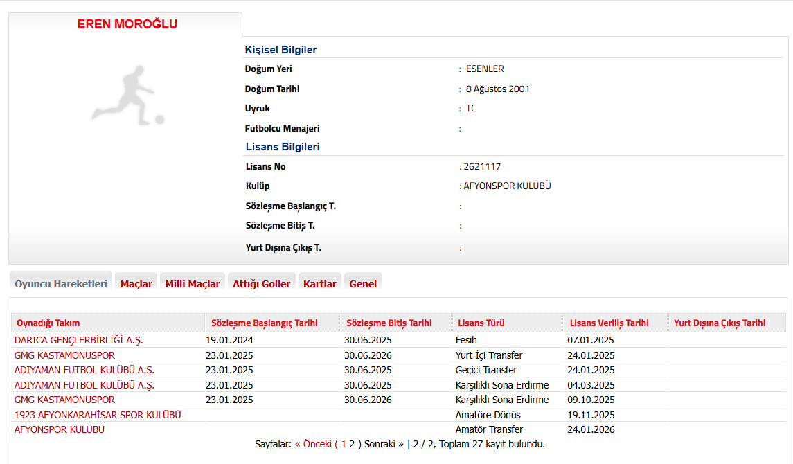The width and height of the screenshot is (793, 464).
Task: Jump to page 1 in pagination
Action: click(x=344, y=445)
